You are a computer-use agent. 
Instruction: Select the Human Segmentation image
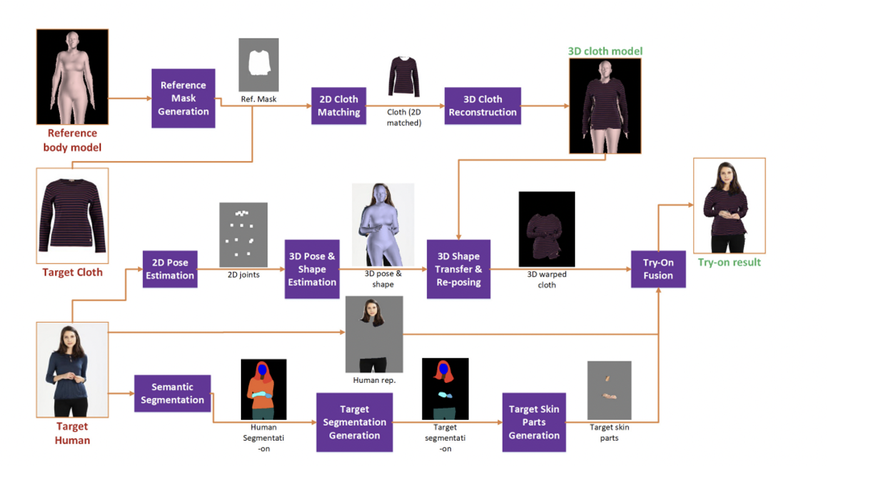(263, 389)
